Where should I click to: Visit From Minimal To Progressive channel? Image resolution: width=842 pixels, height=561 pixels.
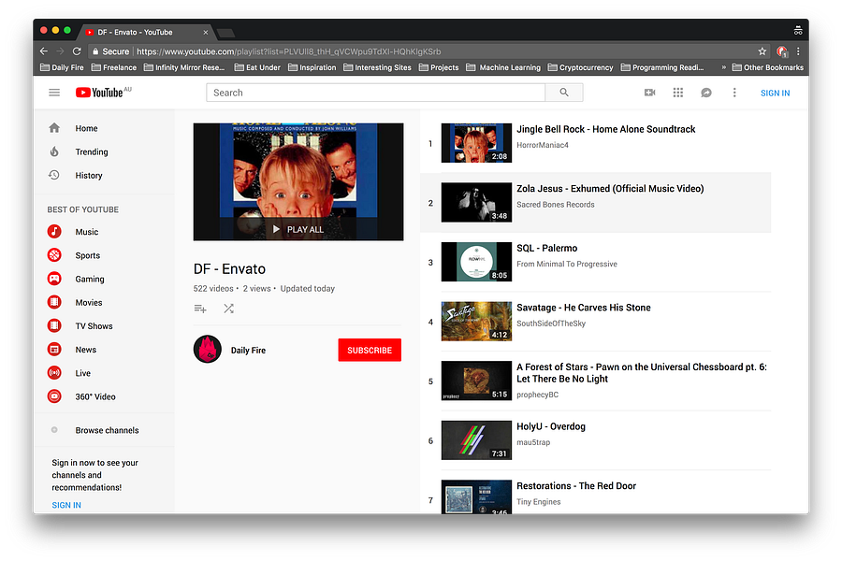click(x=567, y=264)
